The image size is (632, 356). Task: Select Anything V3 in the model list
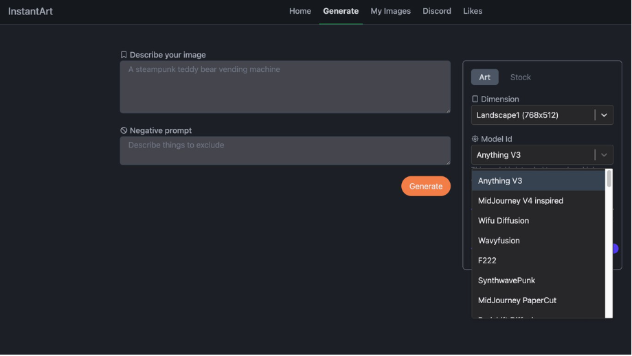coord(539,180)
